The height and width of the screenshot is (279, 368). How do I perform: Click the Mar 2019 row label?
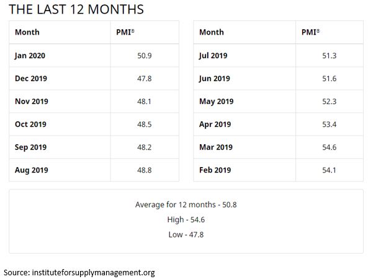216,147
